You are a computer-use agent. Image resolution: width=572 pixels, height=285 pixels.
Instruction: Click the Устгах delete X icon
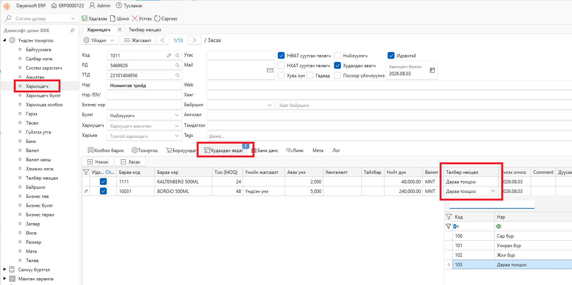coord(134,18)
